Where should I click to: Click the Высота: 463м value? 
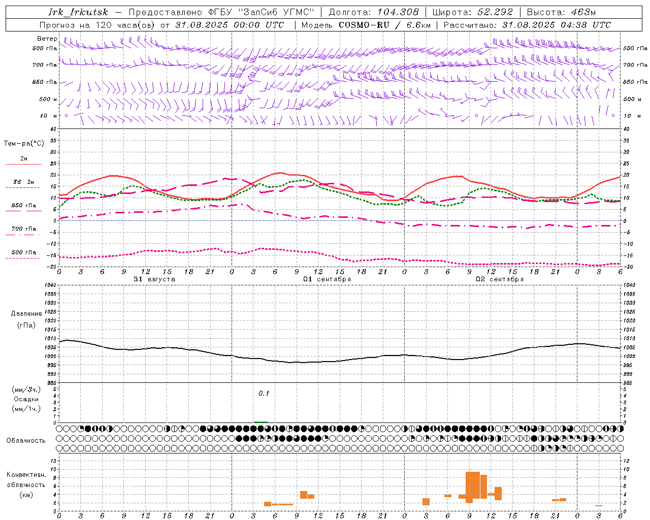[x=561, y=12]
